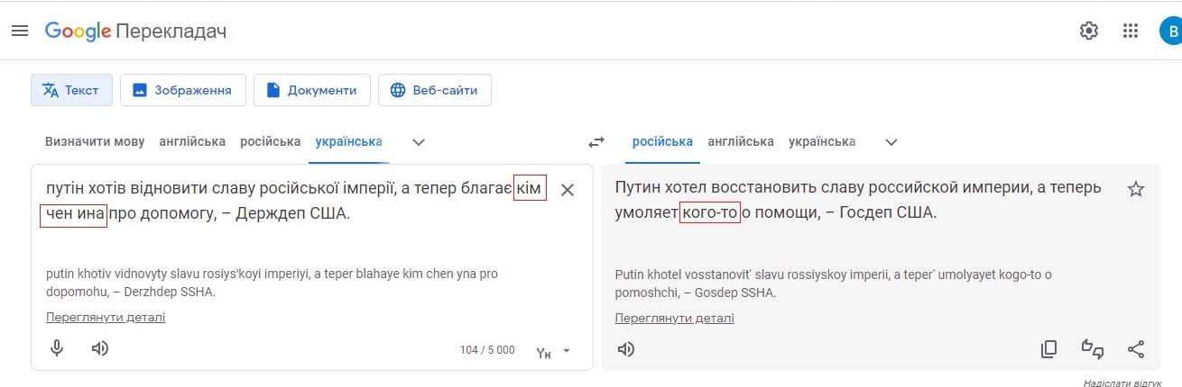Listen to the Russian translation

point(625,349)
